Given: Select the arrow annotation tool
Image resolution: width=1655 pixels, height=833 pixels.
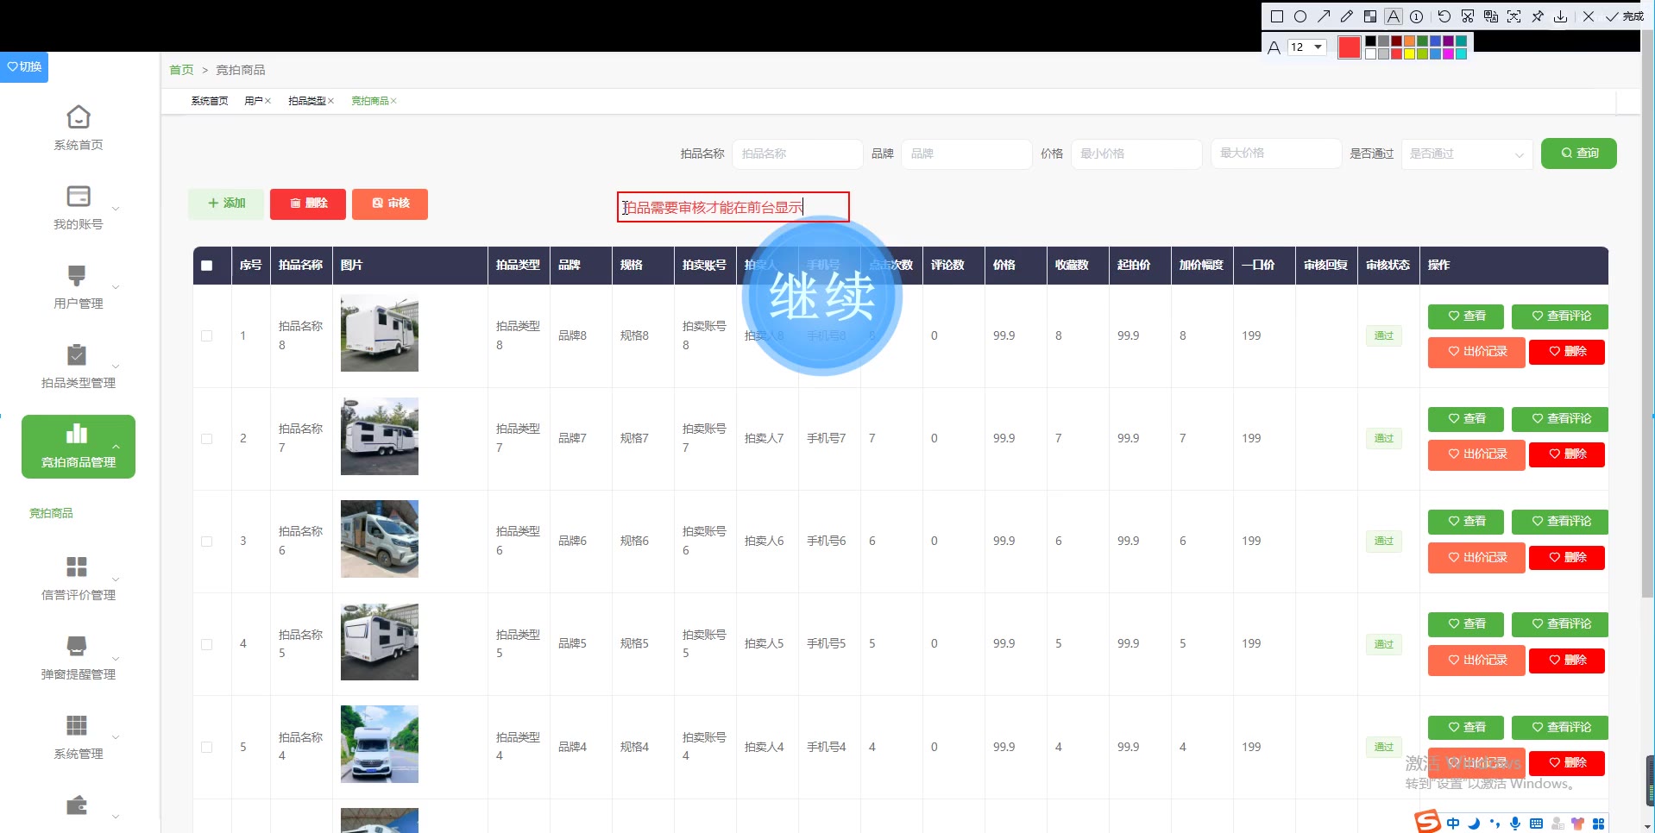Looking at the screenshot, I should (1324, 16).
